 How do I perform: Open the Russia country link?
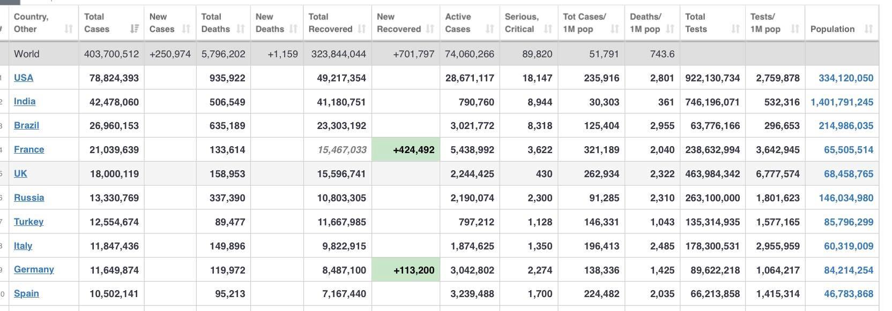point(29,198)
